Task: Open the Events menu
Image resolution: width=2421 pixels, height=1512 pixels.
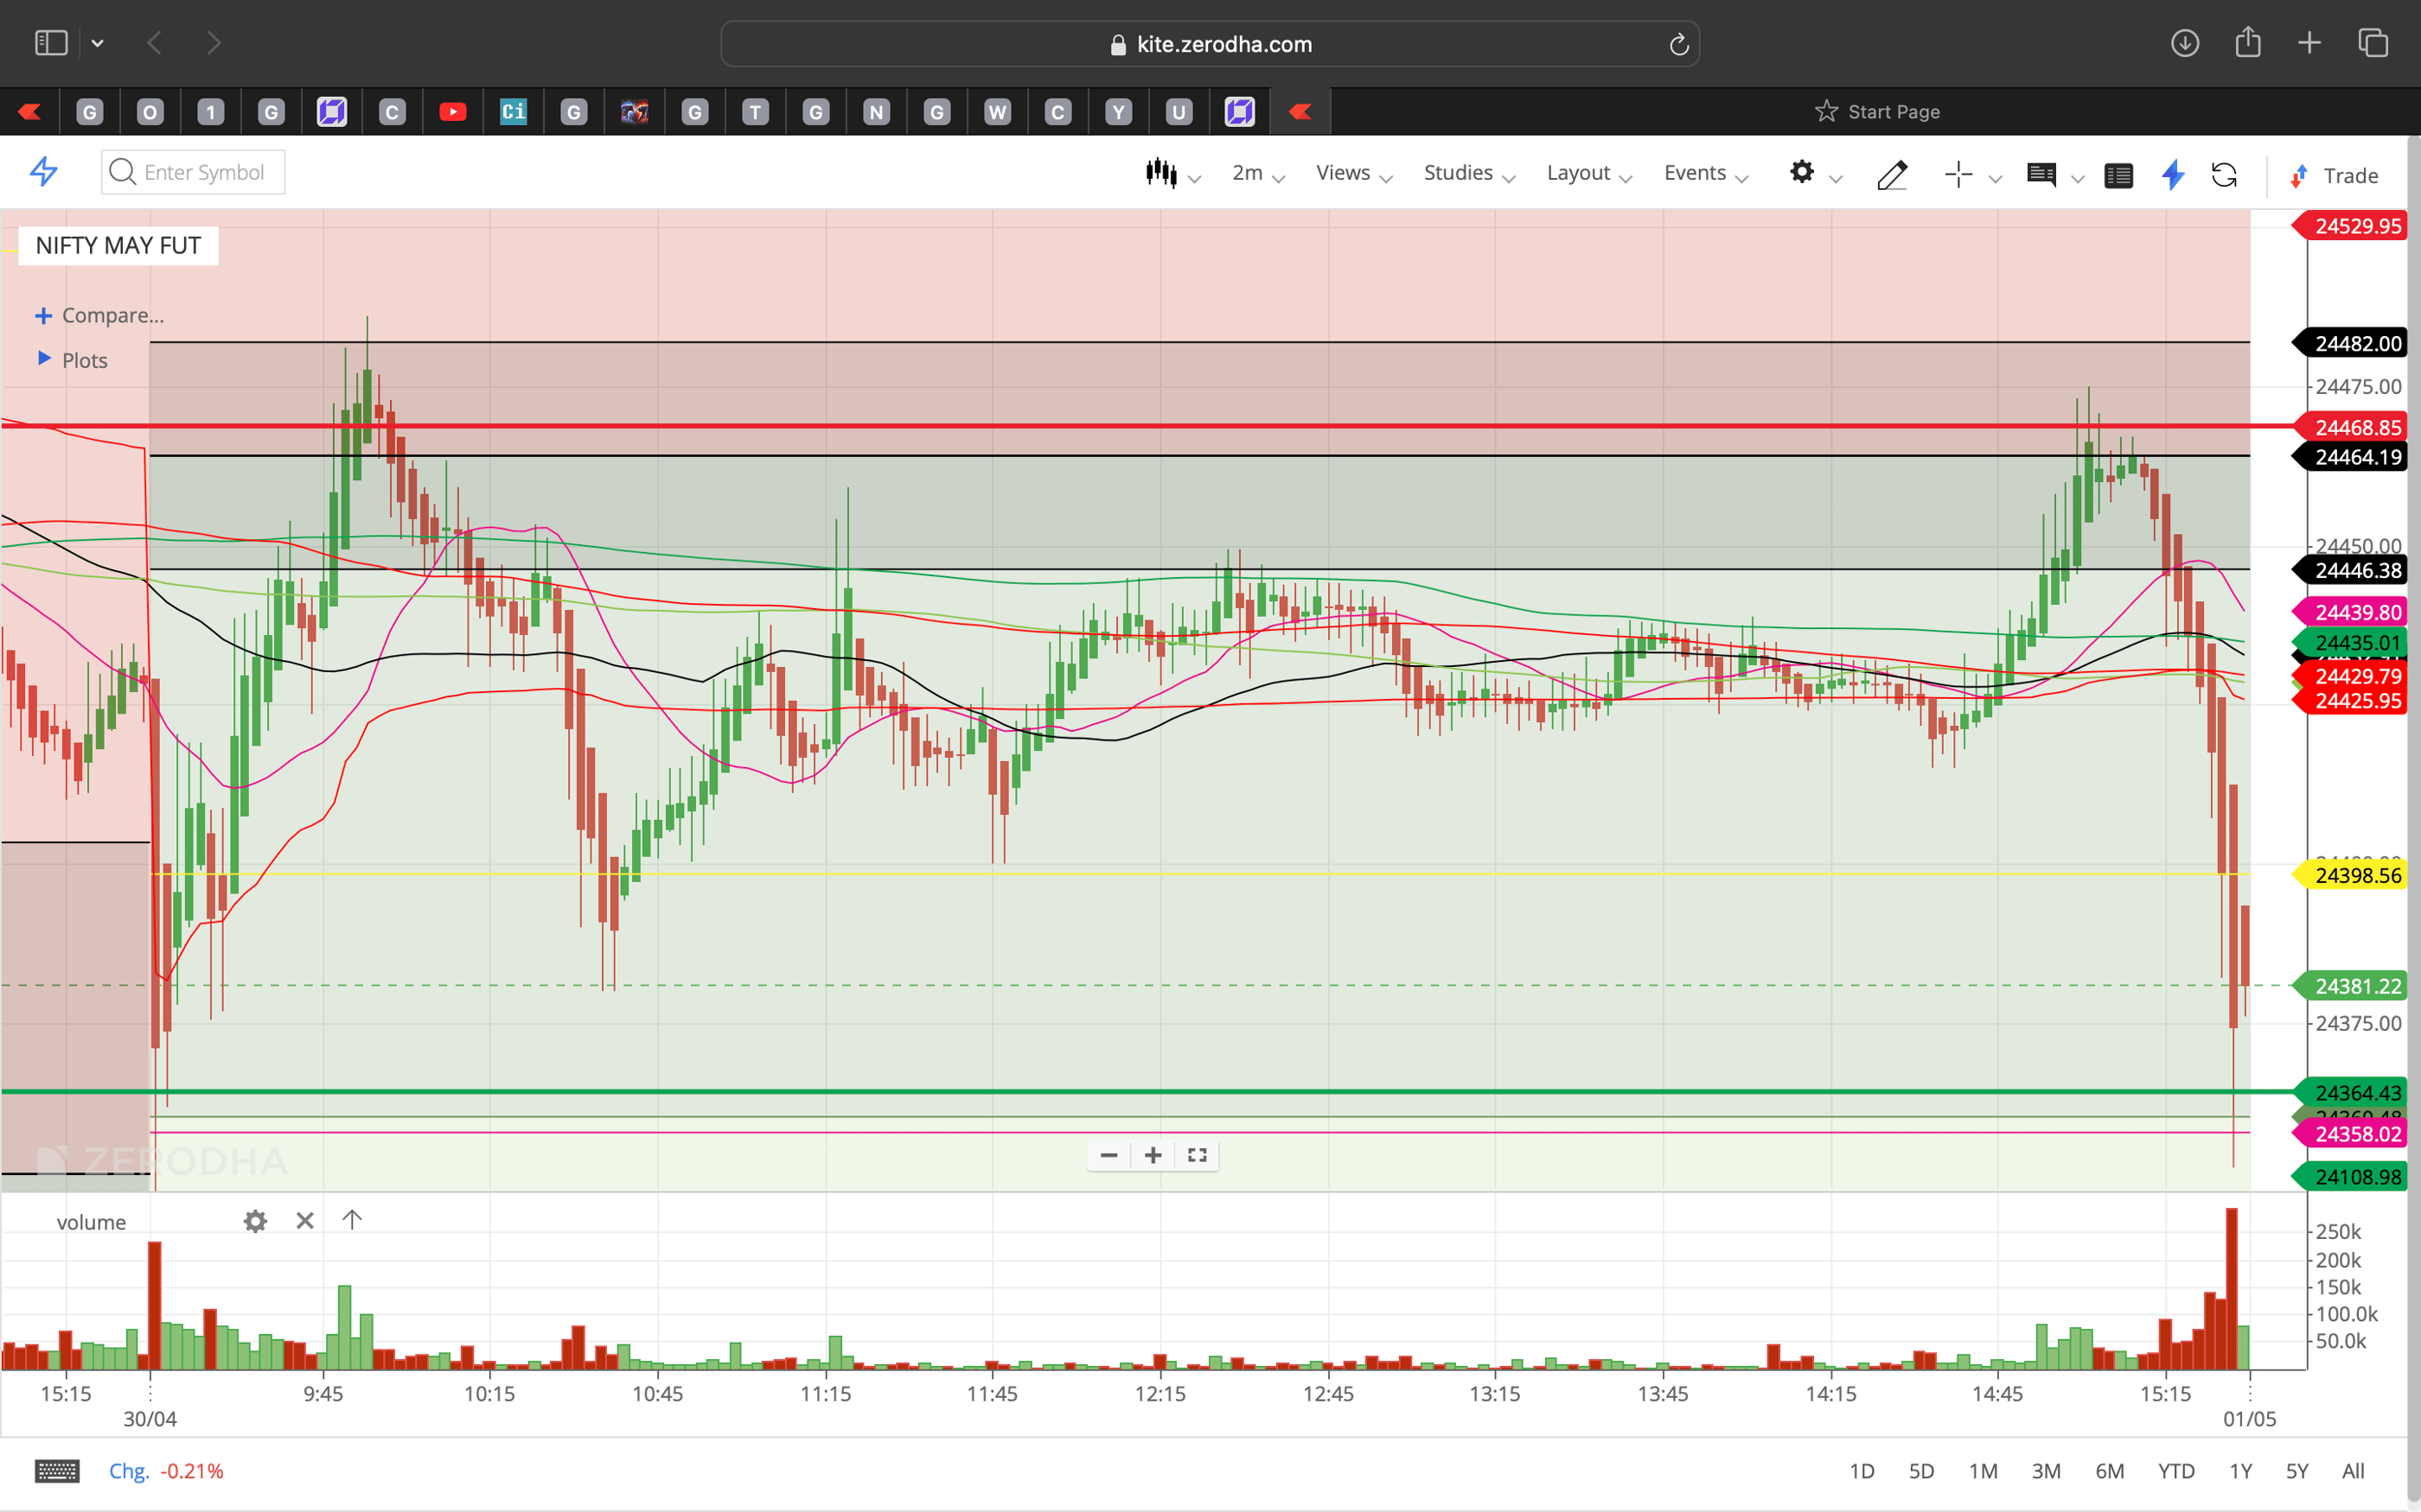Action: [1695, 172]
